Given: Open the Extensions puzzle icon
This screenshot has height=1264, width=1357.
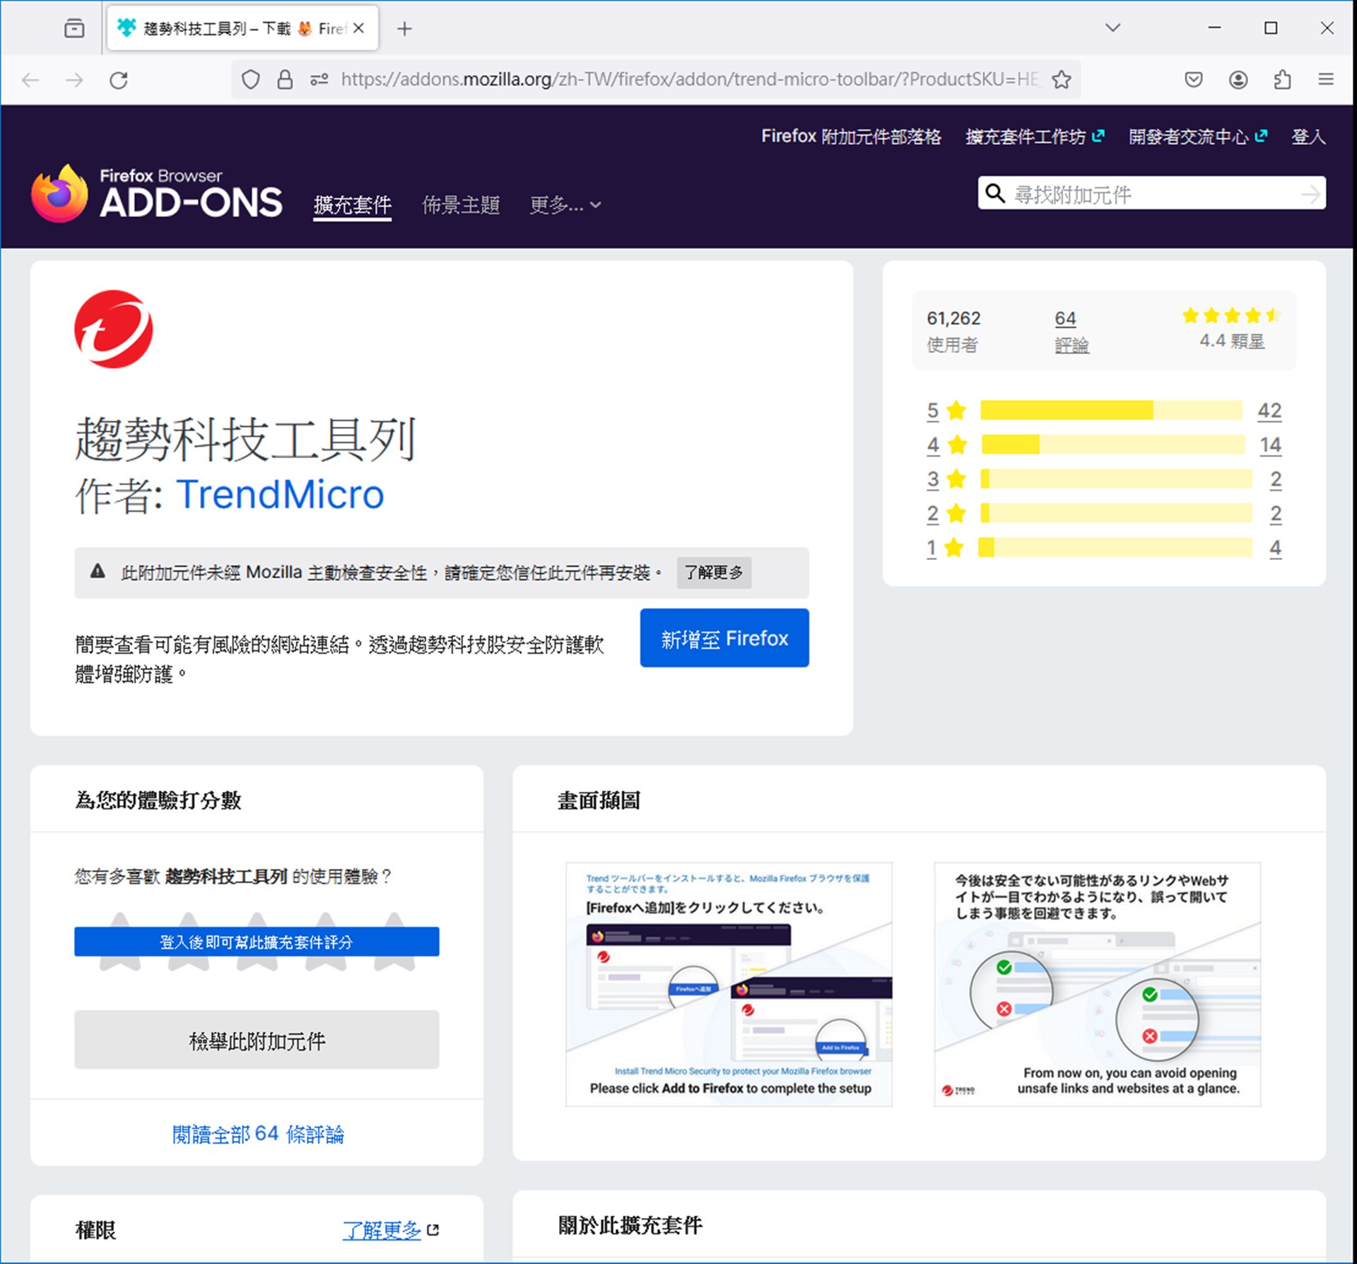Looking at the screenshot, I should point(1282,80).
